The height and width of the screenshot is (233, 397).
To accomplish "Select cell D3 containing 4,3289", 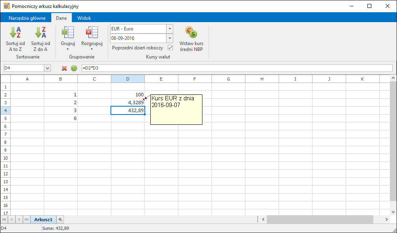I will 127,103.
